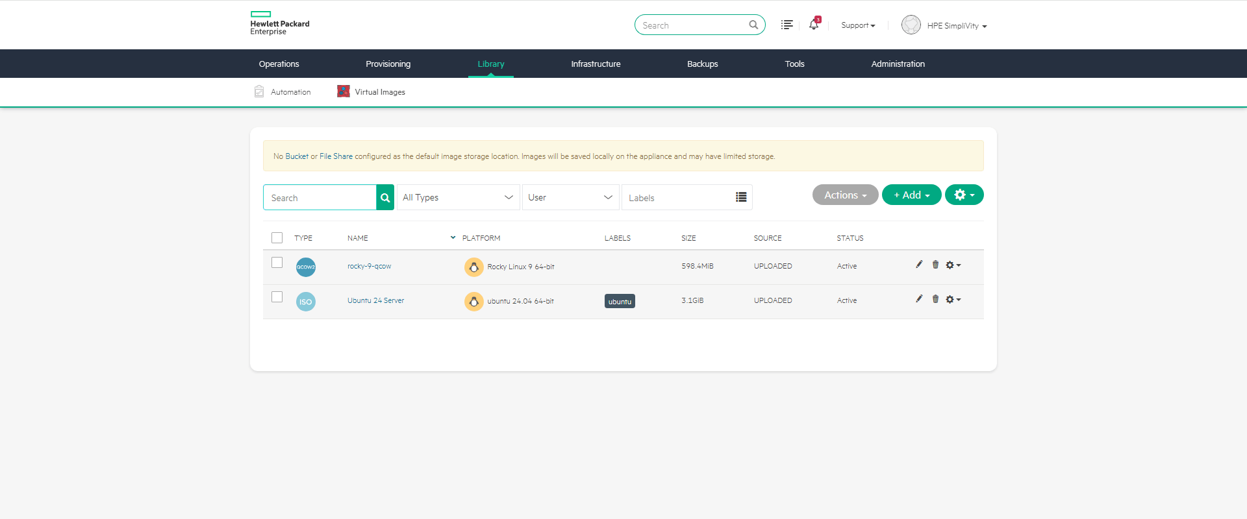Click the green search magnifier button
Screen dimensions: 1247x519
[x=385, y=198]
